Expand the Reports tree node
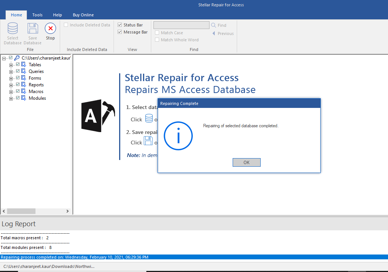 click(x=11, y=85)
